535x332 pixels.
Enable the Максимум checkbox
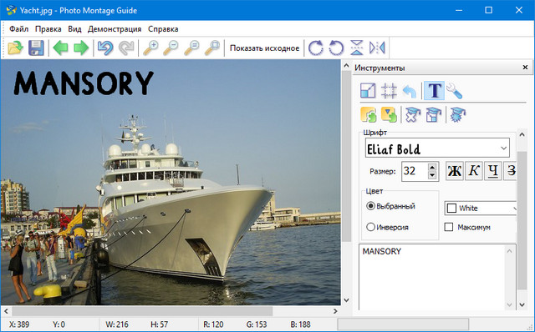point(449,227)
